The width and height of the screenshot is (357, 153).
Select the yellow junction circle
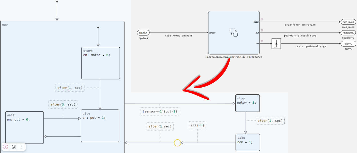tap(177, 143)
